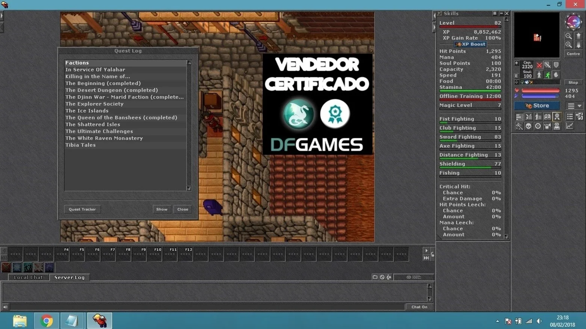Open the ignore list icon
586x329 pixels.
pyautogui.click(x=382, y=277)
